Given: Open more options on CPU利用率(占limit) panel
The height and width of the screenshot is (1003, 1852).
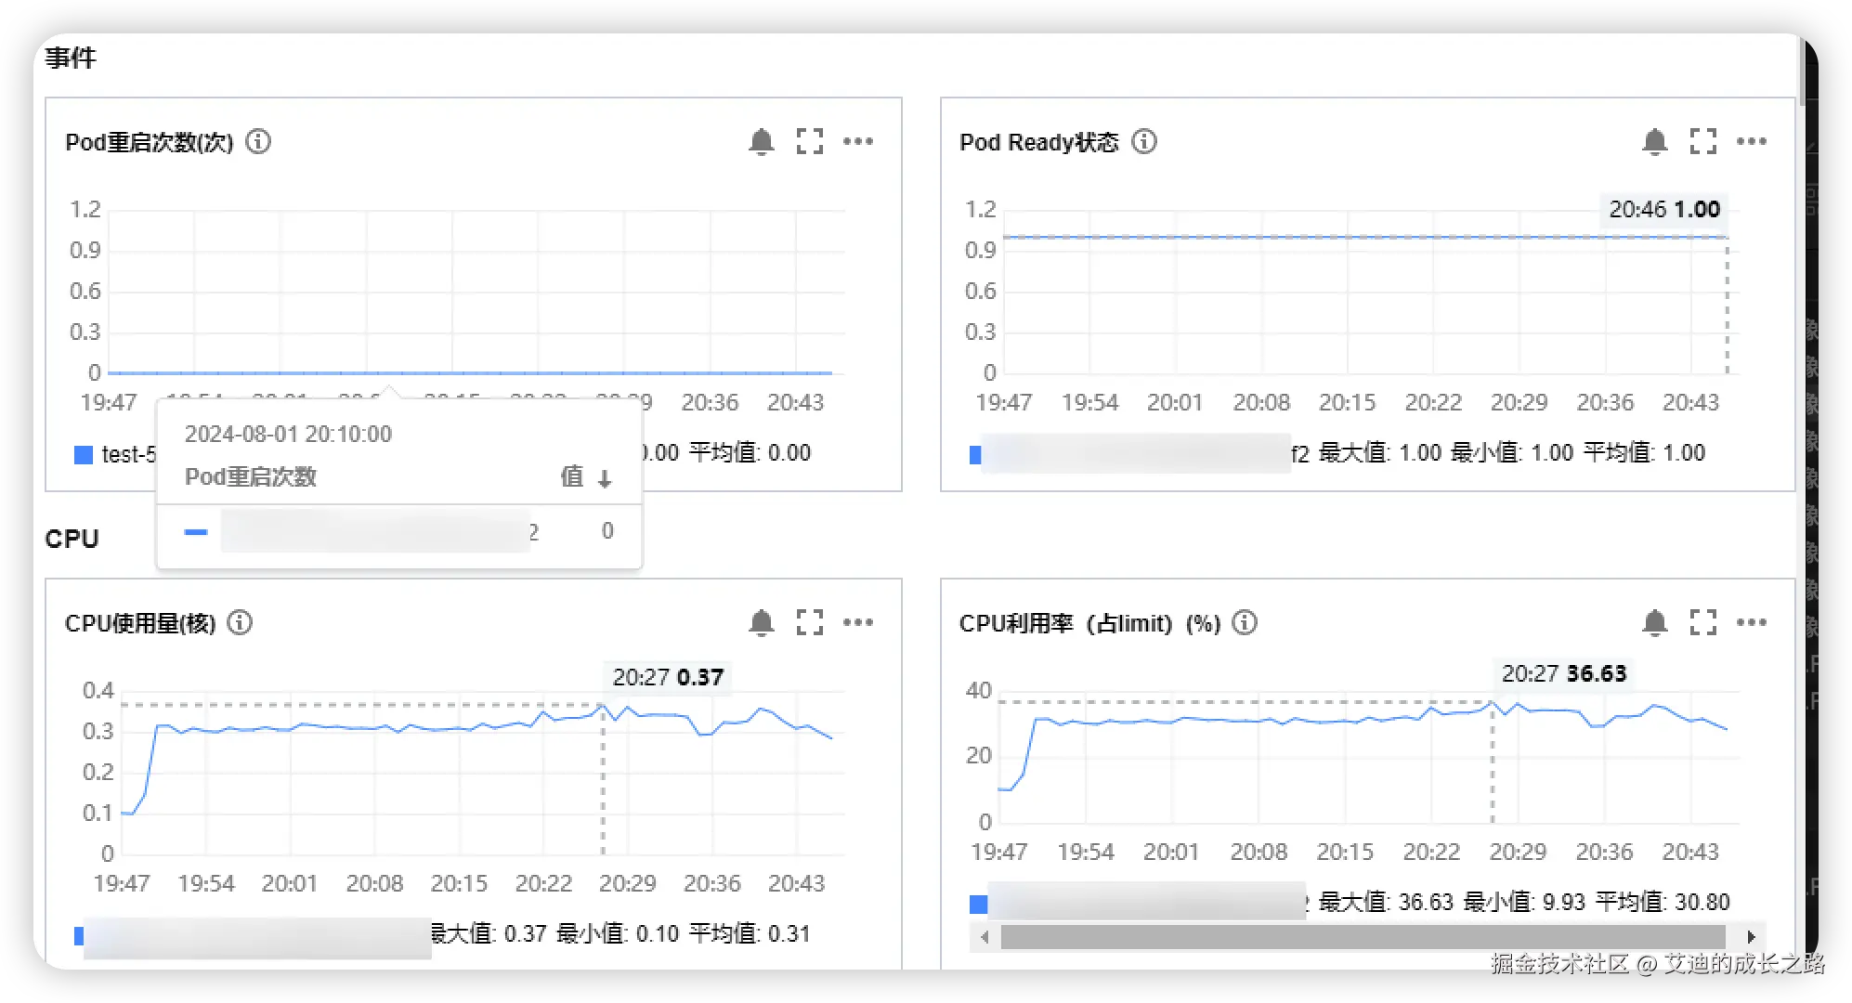Looking at the screenshot, I should pyautogui.click(x=1751, y=623).
